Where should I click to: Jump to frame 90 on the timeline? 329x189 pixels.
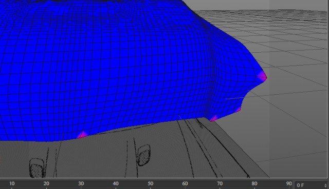point(289,184)
